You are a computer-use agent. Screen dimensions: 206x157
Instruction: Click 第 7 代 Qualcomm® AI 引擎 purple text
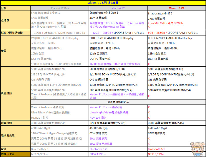107,27
